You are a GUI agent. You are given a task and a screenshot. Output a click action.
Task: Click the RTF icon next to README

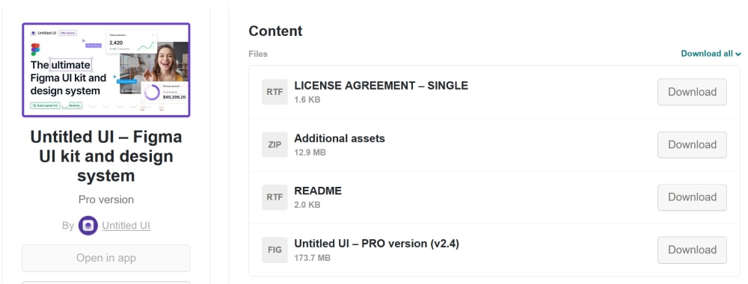tap(275, 197)
